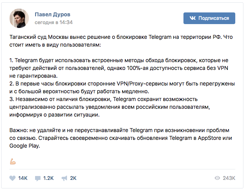Click the paragraph beginning with Важно
Image resolution: width=245 pixels, height=190 pixels.
click(x=121, y=138)
